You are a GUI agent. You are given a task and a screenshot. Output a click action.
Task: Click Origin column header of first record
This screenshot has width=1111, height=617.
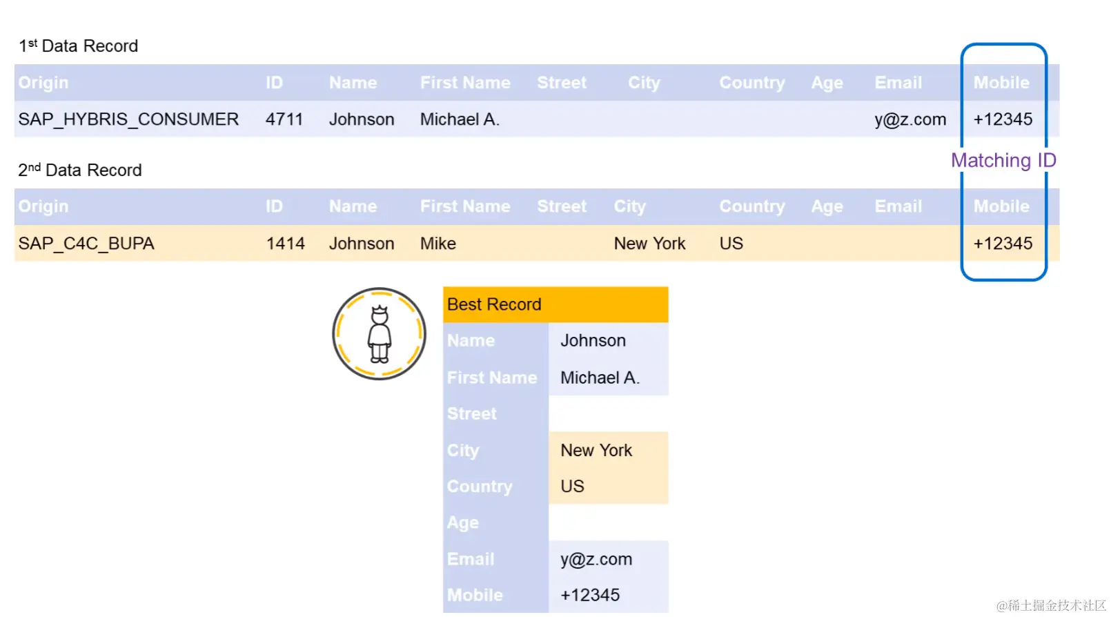click(x=43, y=83)
